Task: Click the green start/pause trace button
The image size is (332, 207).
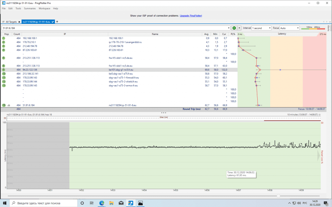Action: (x=234, y=28)
